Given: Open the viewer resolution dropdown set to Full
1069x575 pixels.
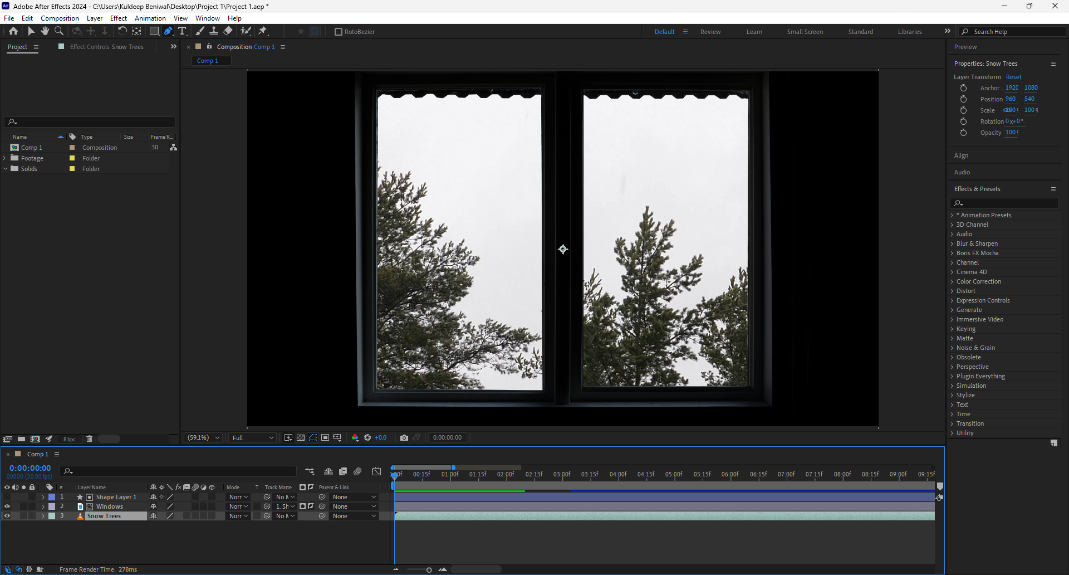Looking at the screenshot, I should [x=253, y=438].
